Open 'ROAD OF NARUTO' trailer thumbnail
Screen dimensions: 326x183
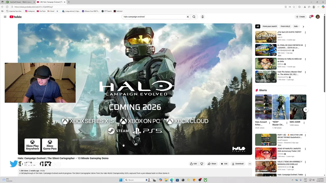pyautogui.click(x=266, y=153)
